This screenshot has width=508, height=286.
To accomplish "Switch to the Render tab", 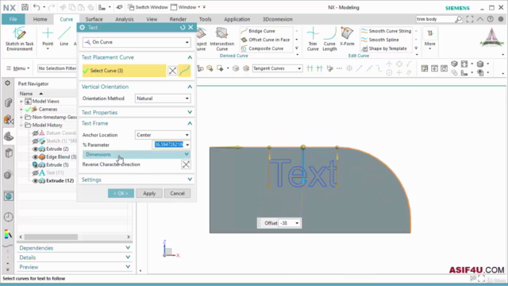I will click(x=178, y=19).
